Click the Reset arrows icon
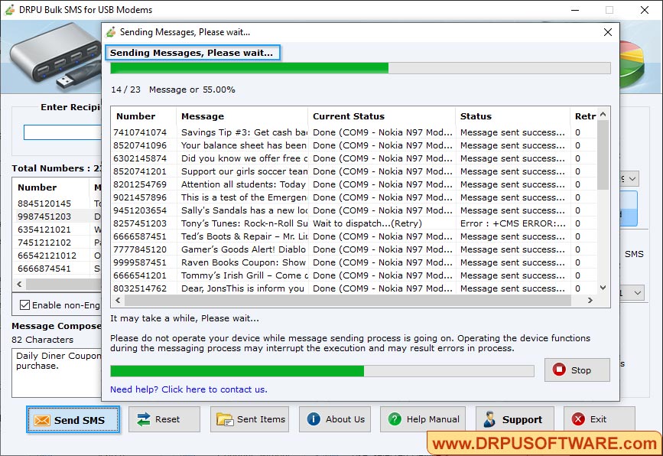 point(143,419)
